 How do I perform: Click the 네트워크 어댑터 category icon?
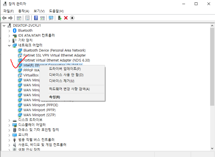[15, 45]
